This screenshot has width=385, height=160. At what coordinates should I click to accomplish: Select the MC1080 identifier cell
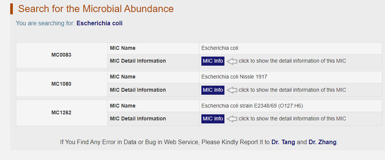(x=61, y=84)
